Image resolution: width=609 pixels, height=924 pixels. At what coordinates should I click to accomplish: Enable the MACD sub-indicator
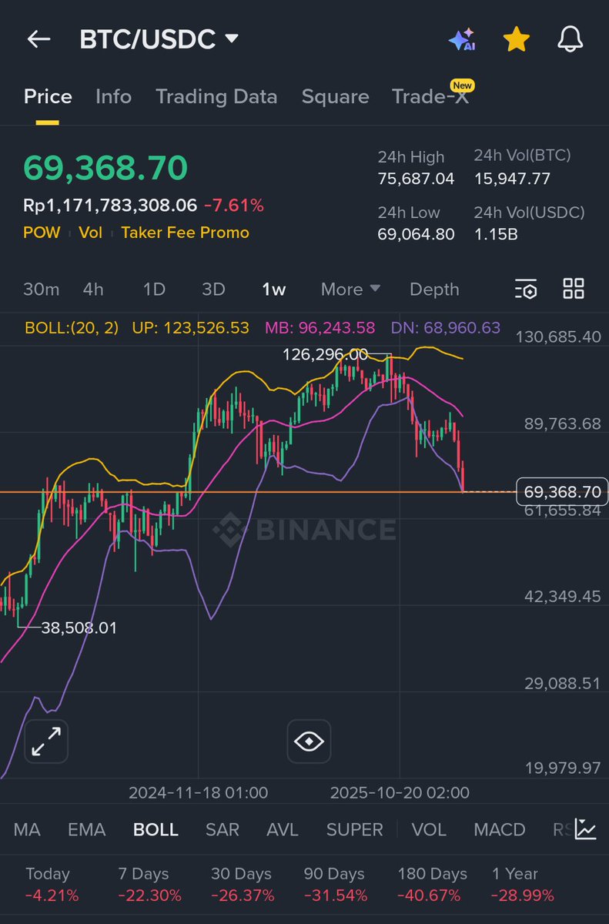(x=500, y=829)
